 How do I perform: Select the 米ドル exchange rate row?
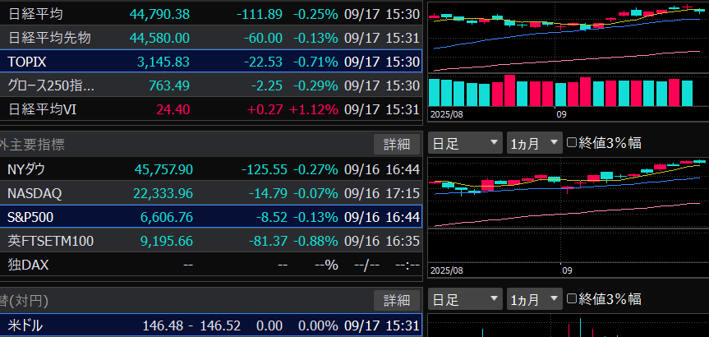pos(210,325)
